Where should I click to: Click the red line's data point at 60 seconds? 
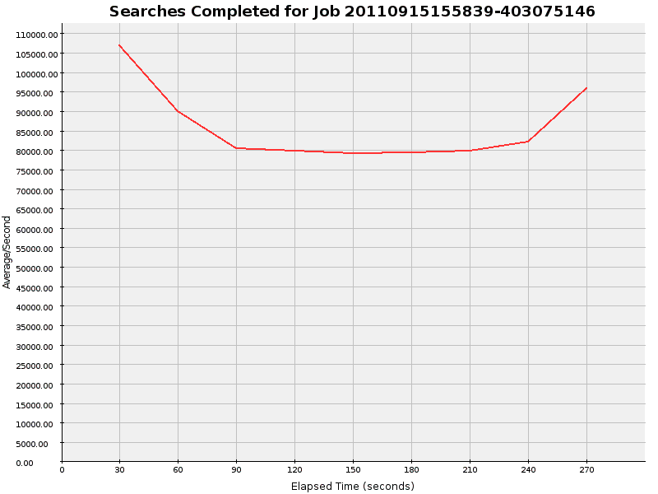coord(178,111)
